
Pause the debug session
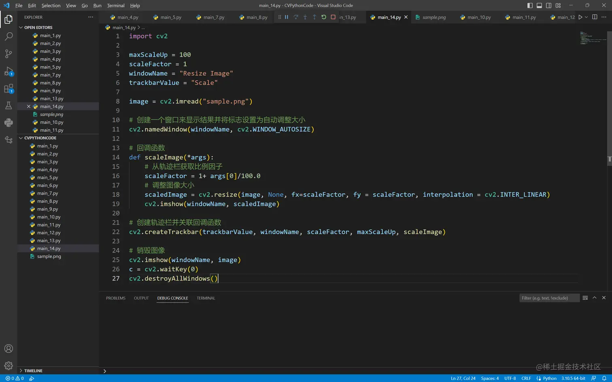coord(287,17)
